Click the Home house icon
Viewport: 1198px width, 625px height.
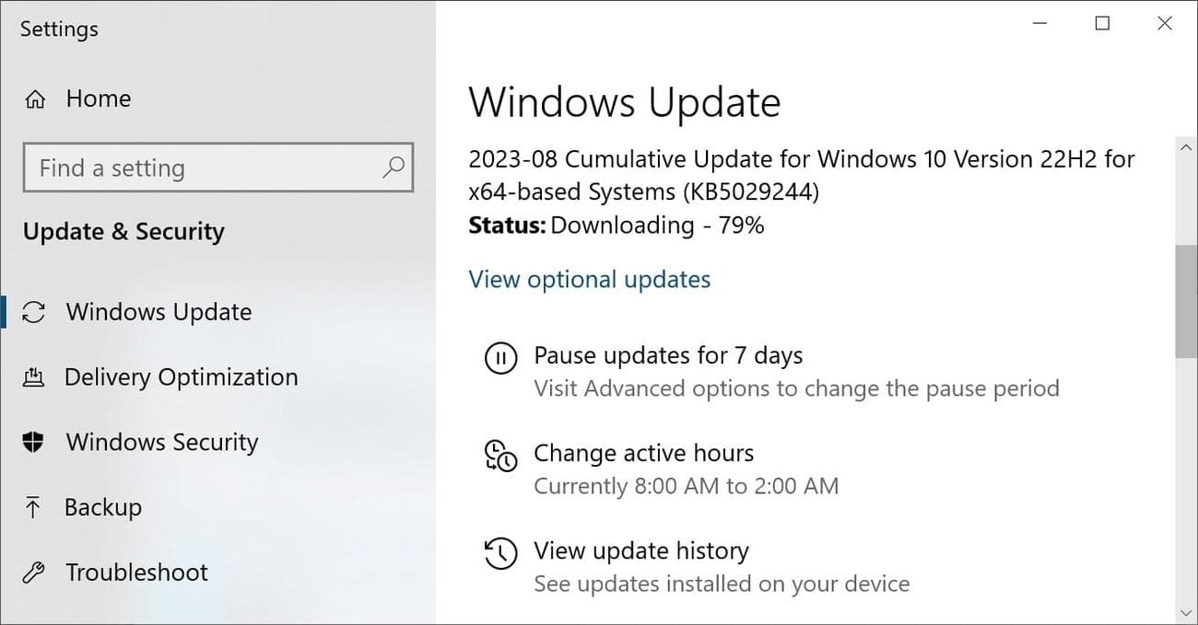(x=34, y=98)
